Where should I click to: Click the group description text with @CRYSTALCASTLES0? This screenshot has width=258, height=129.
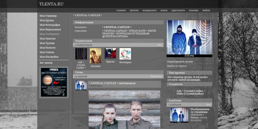[129, 33]
